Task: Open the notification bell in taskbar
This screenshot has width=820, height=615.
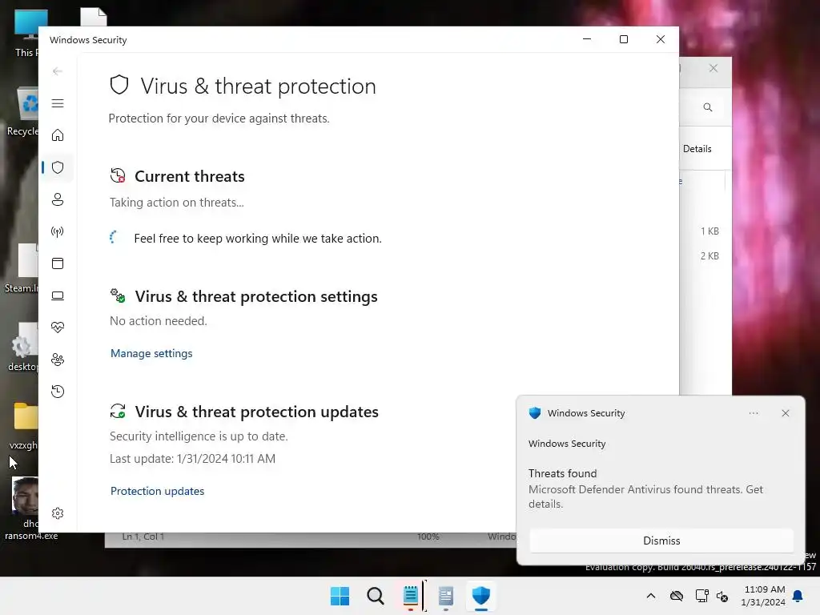Action: point(798,596)
